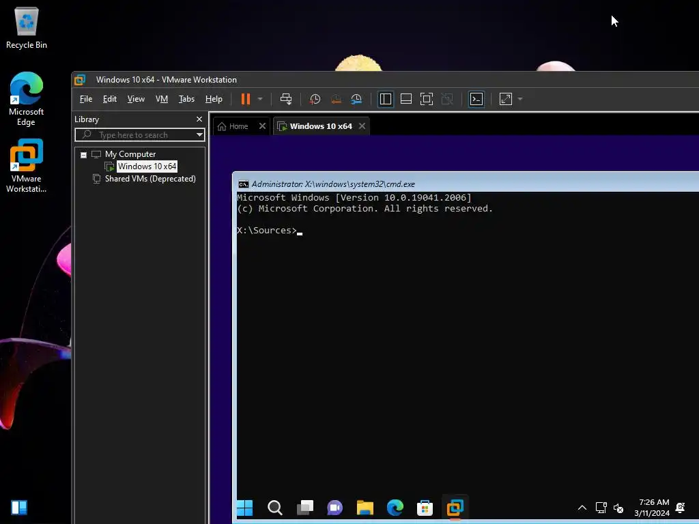Open the notification center tray icon

(681, 508)
